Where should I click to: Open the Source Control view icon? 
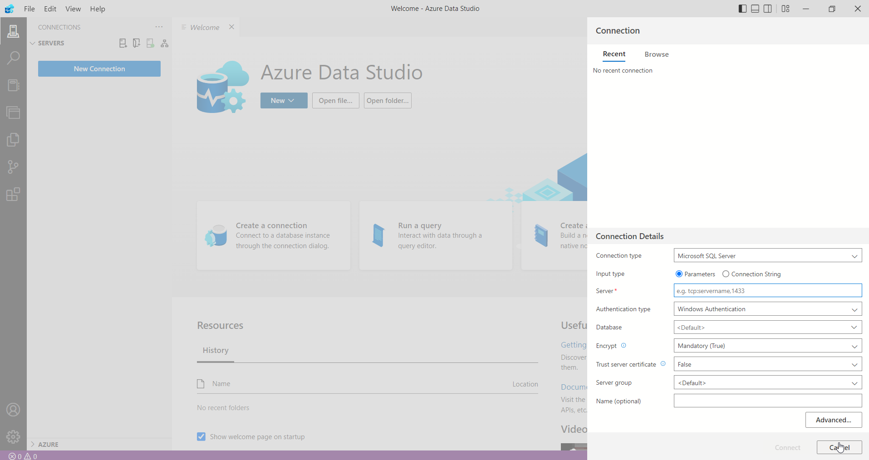13,167
